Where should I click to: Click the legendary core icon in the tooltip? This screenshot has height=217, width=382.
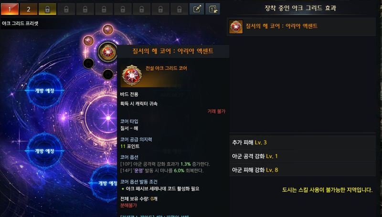pos(132,75)
